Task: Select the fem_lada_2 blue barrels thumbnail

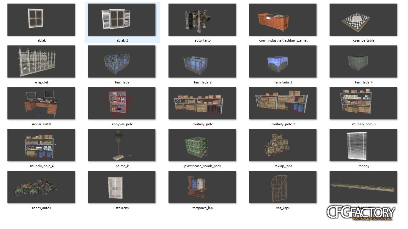Action: 202,61
